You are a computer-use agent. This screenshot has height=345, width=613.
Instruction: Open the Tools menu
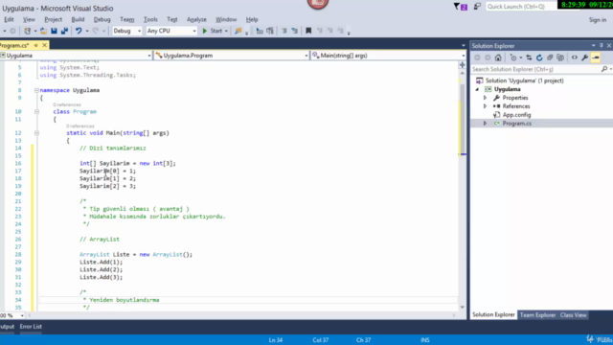click(x=150, y=19)
